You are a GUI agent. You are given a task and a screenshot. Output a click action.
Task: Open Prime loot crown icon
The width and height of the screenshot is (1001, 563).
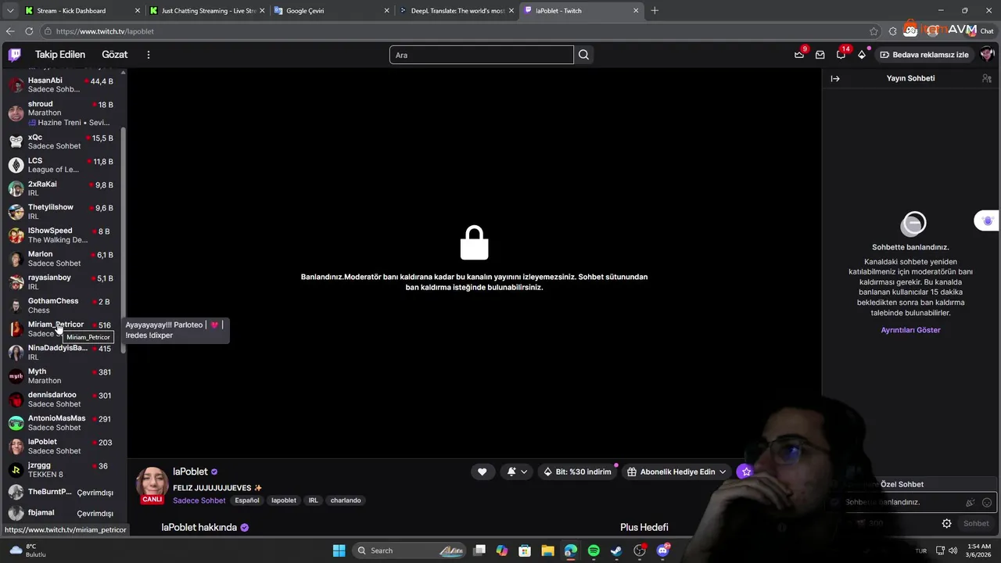coord(799,55)
